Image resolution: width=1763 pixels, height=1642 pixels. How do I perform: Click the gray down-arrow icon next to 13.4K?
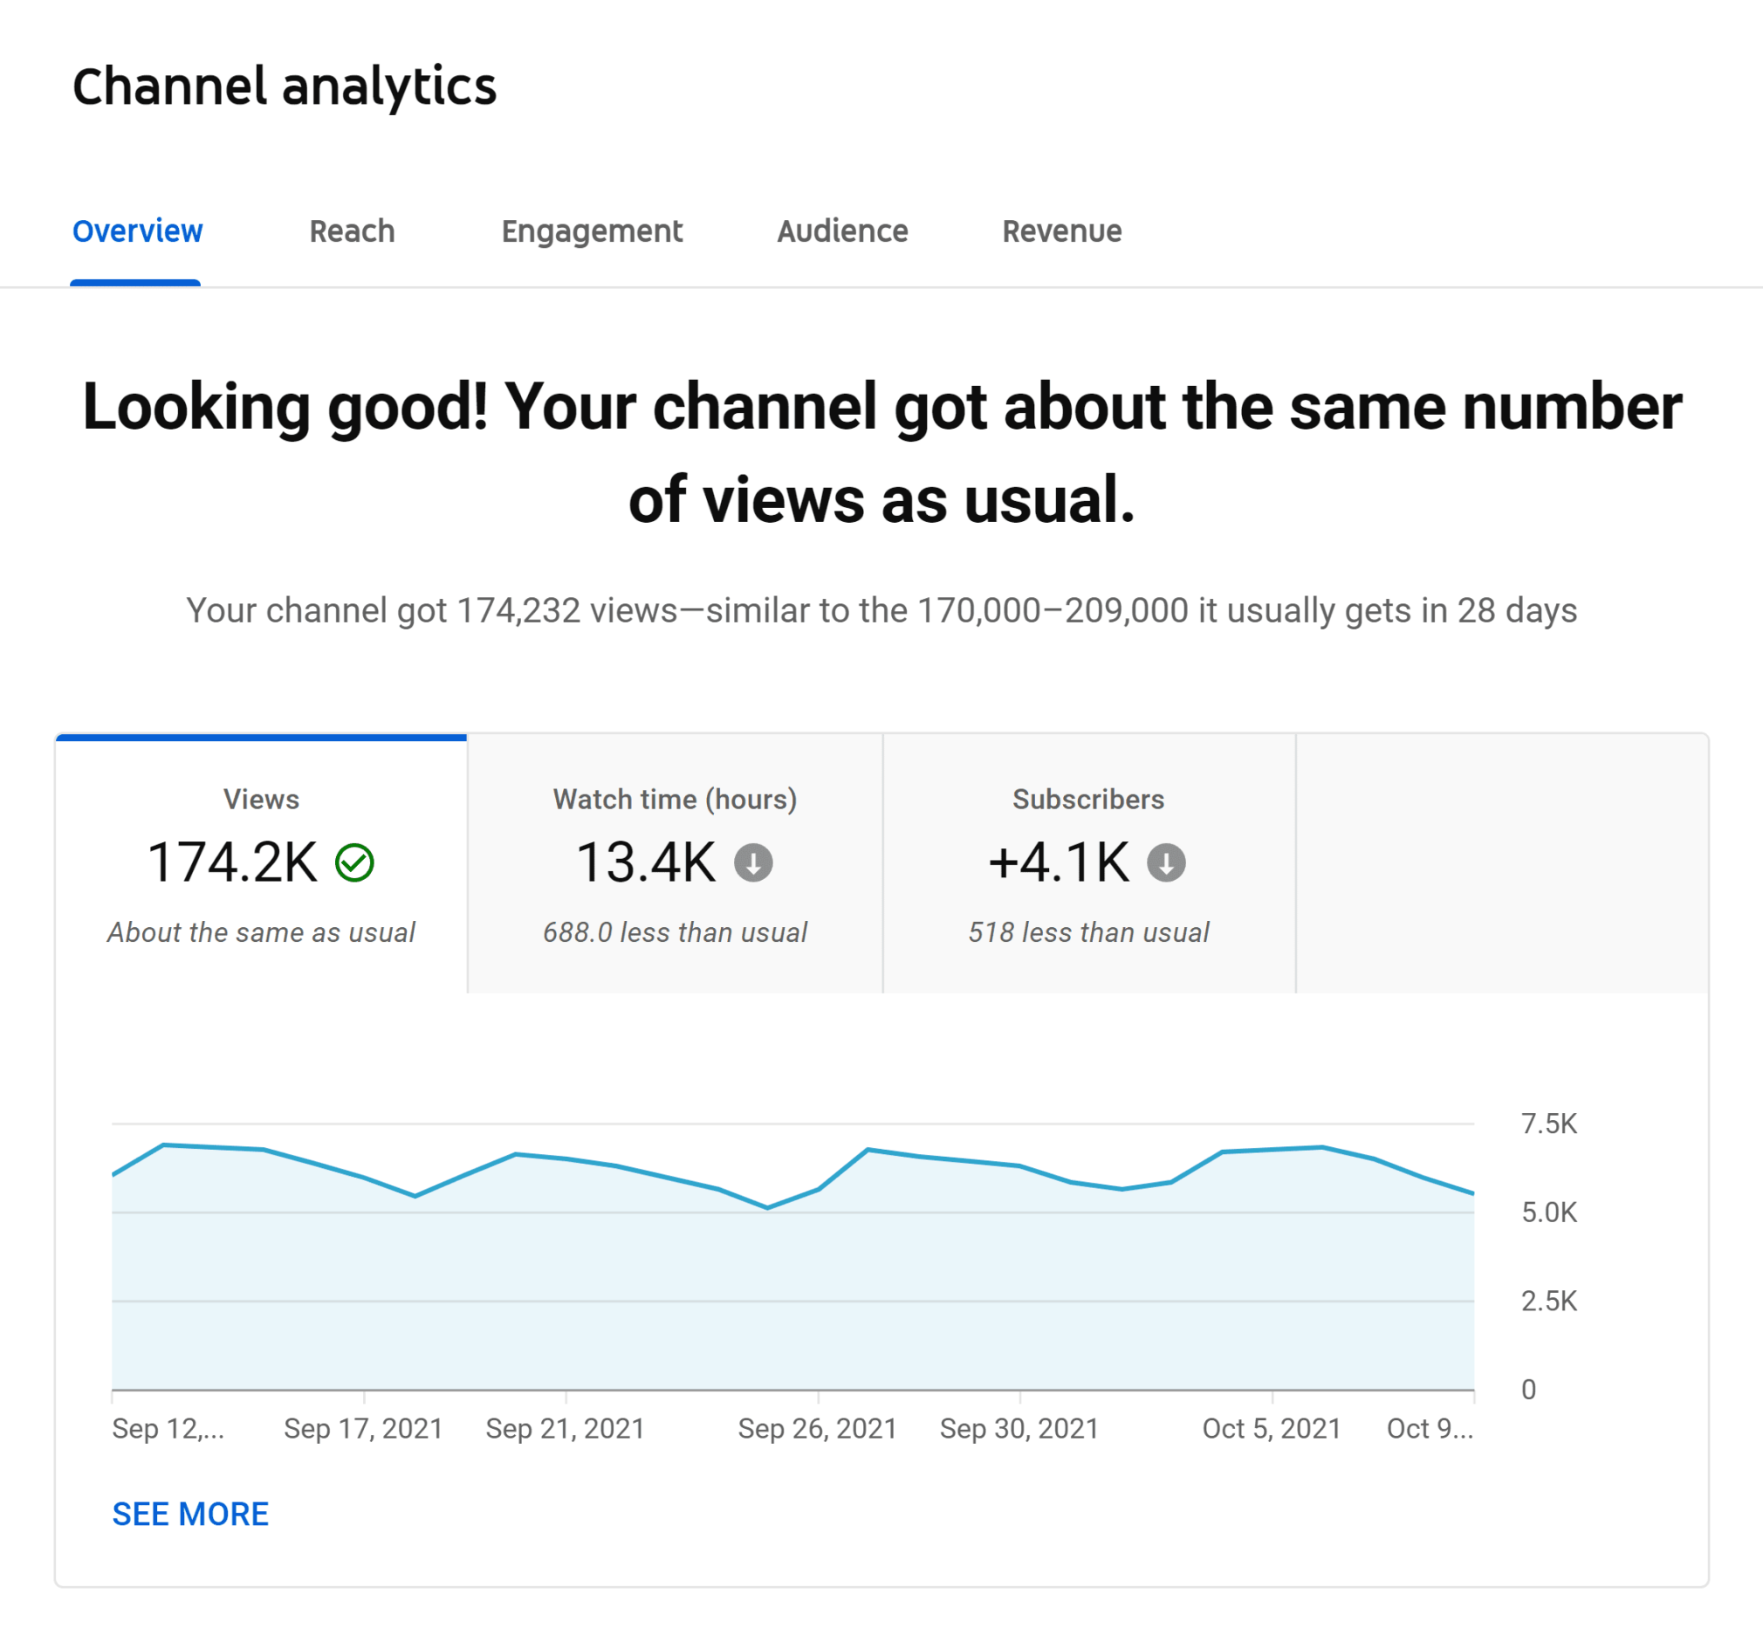click(x=754, y=861)
